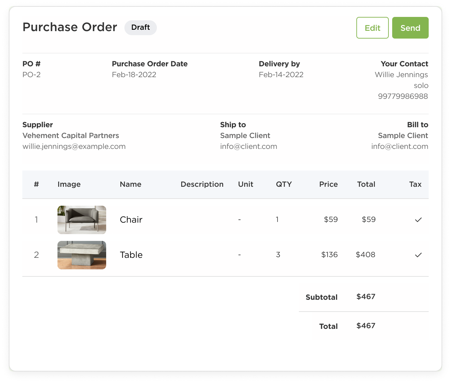Click the QTY column header
This screenshot has width=451, height=383.
point(284,184)
